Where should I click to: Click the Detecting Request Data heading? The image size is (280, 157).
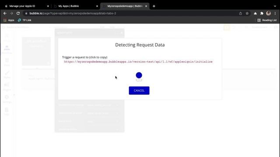(140, 45)
